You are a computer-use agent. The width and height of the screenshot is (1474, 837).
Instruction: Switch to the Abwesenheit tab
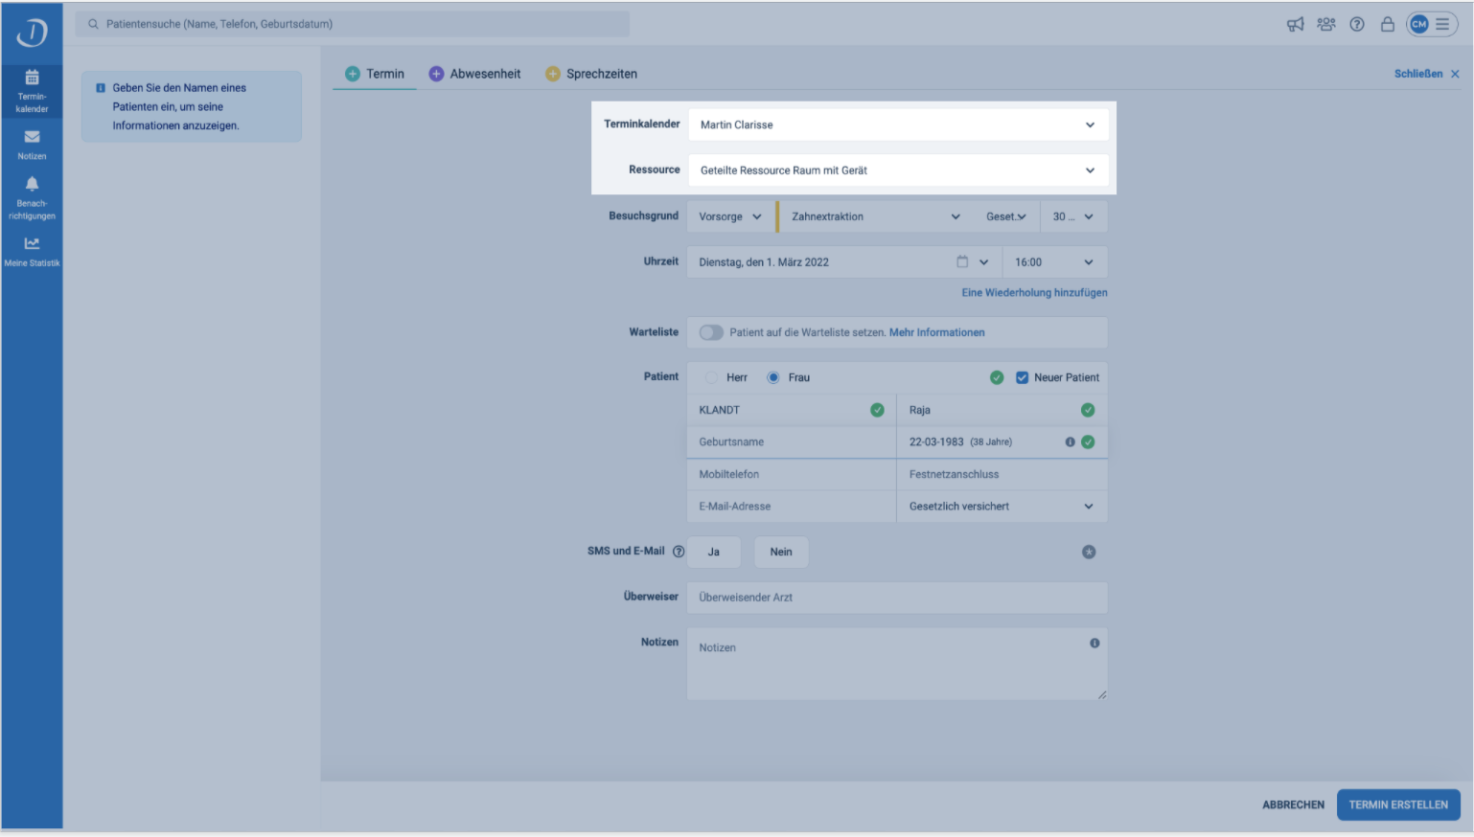click(x=475, y=74)
